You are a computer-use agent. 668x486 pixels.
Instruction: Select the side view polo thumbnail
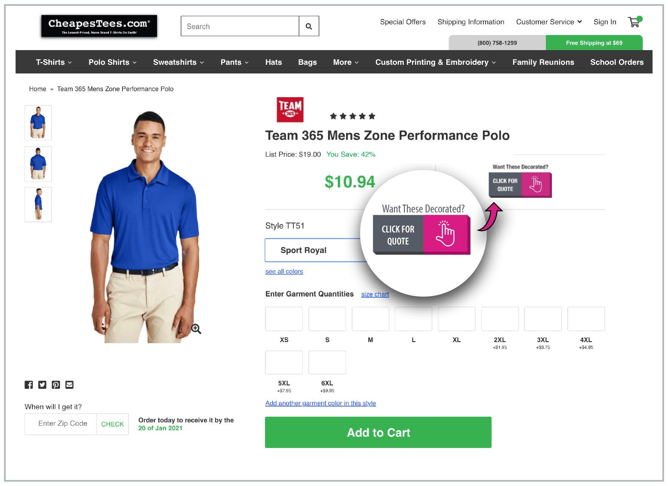pos(38,205)
